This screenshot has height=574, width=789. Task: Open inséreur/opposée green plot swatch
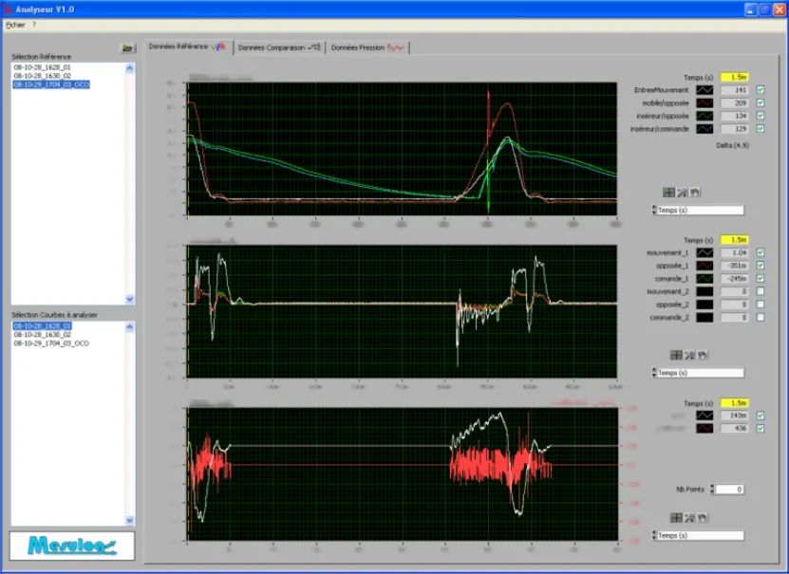tap(704, 116)
